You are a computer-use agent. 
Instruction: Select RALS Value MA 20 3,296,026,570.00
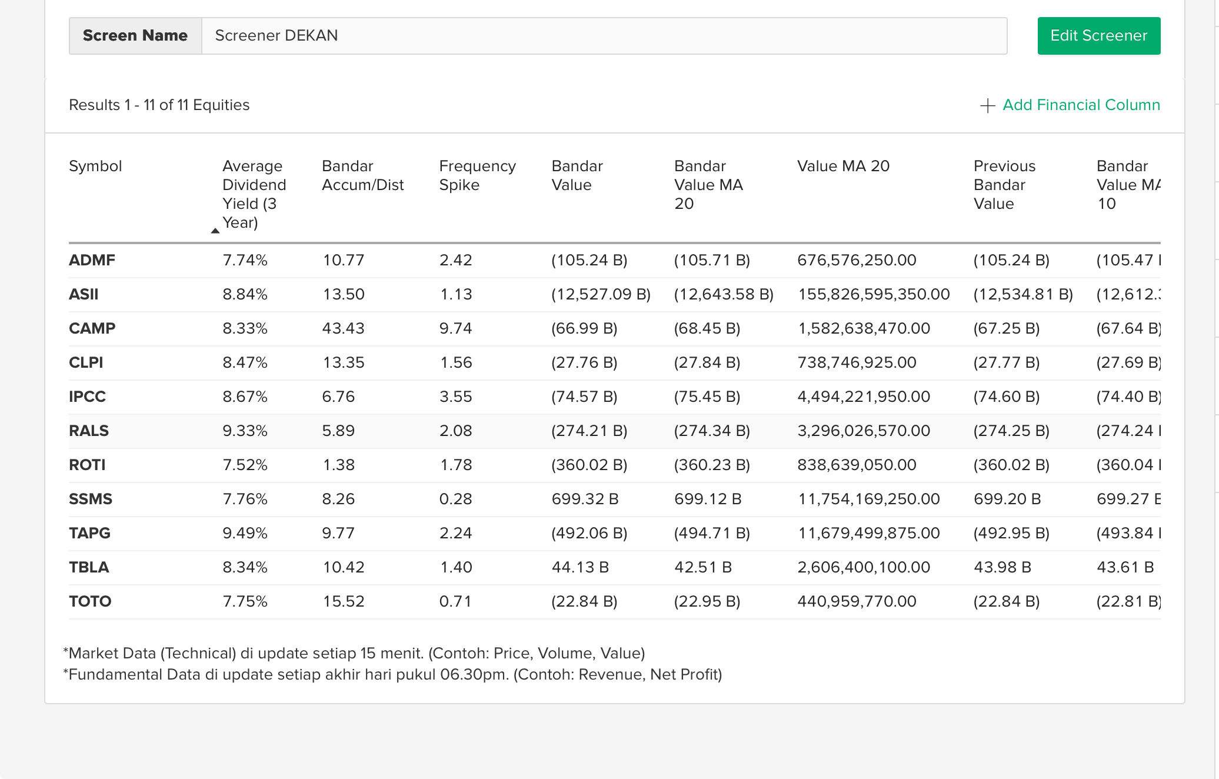864,431
